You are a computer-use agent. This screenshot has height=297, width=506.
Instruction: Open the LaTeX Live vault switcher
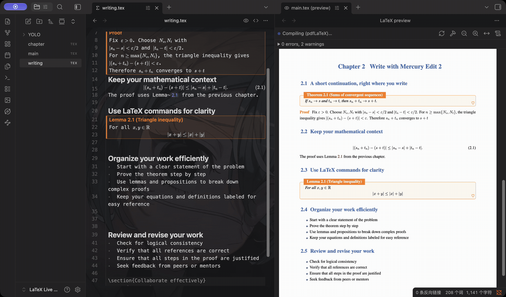[x=40, y=290]
